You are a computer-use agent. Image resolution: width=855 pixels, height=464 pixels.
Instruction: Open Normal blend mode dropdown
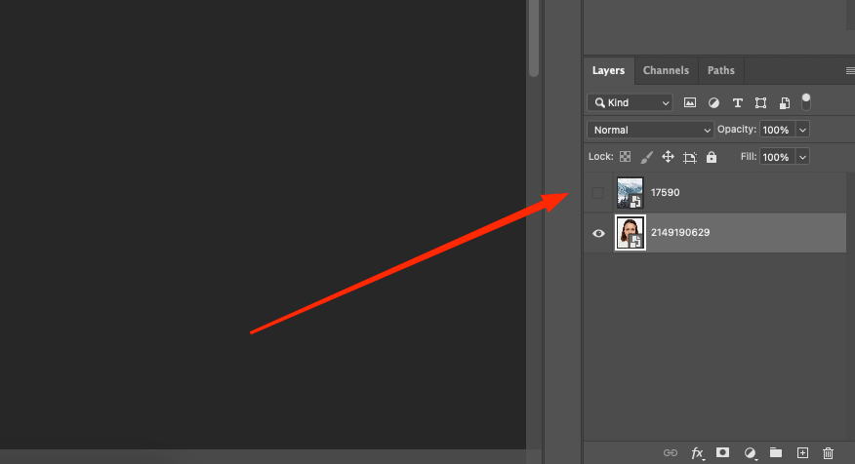point(650,130)
